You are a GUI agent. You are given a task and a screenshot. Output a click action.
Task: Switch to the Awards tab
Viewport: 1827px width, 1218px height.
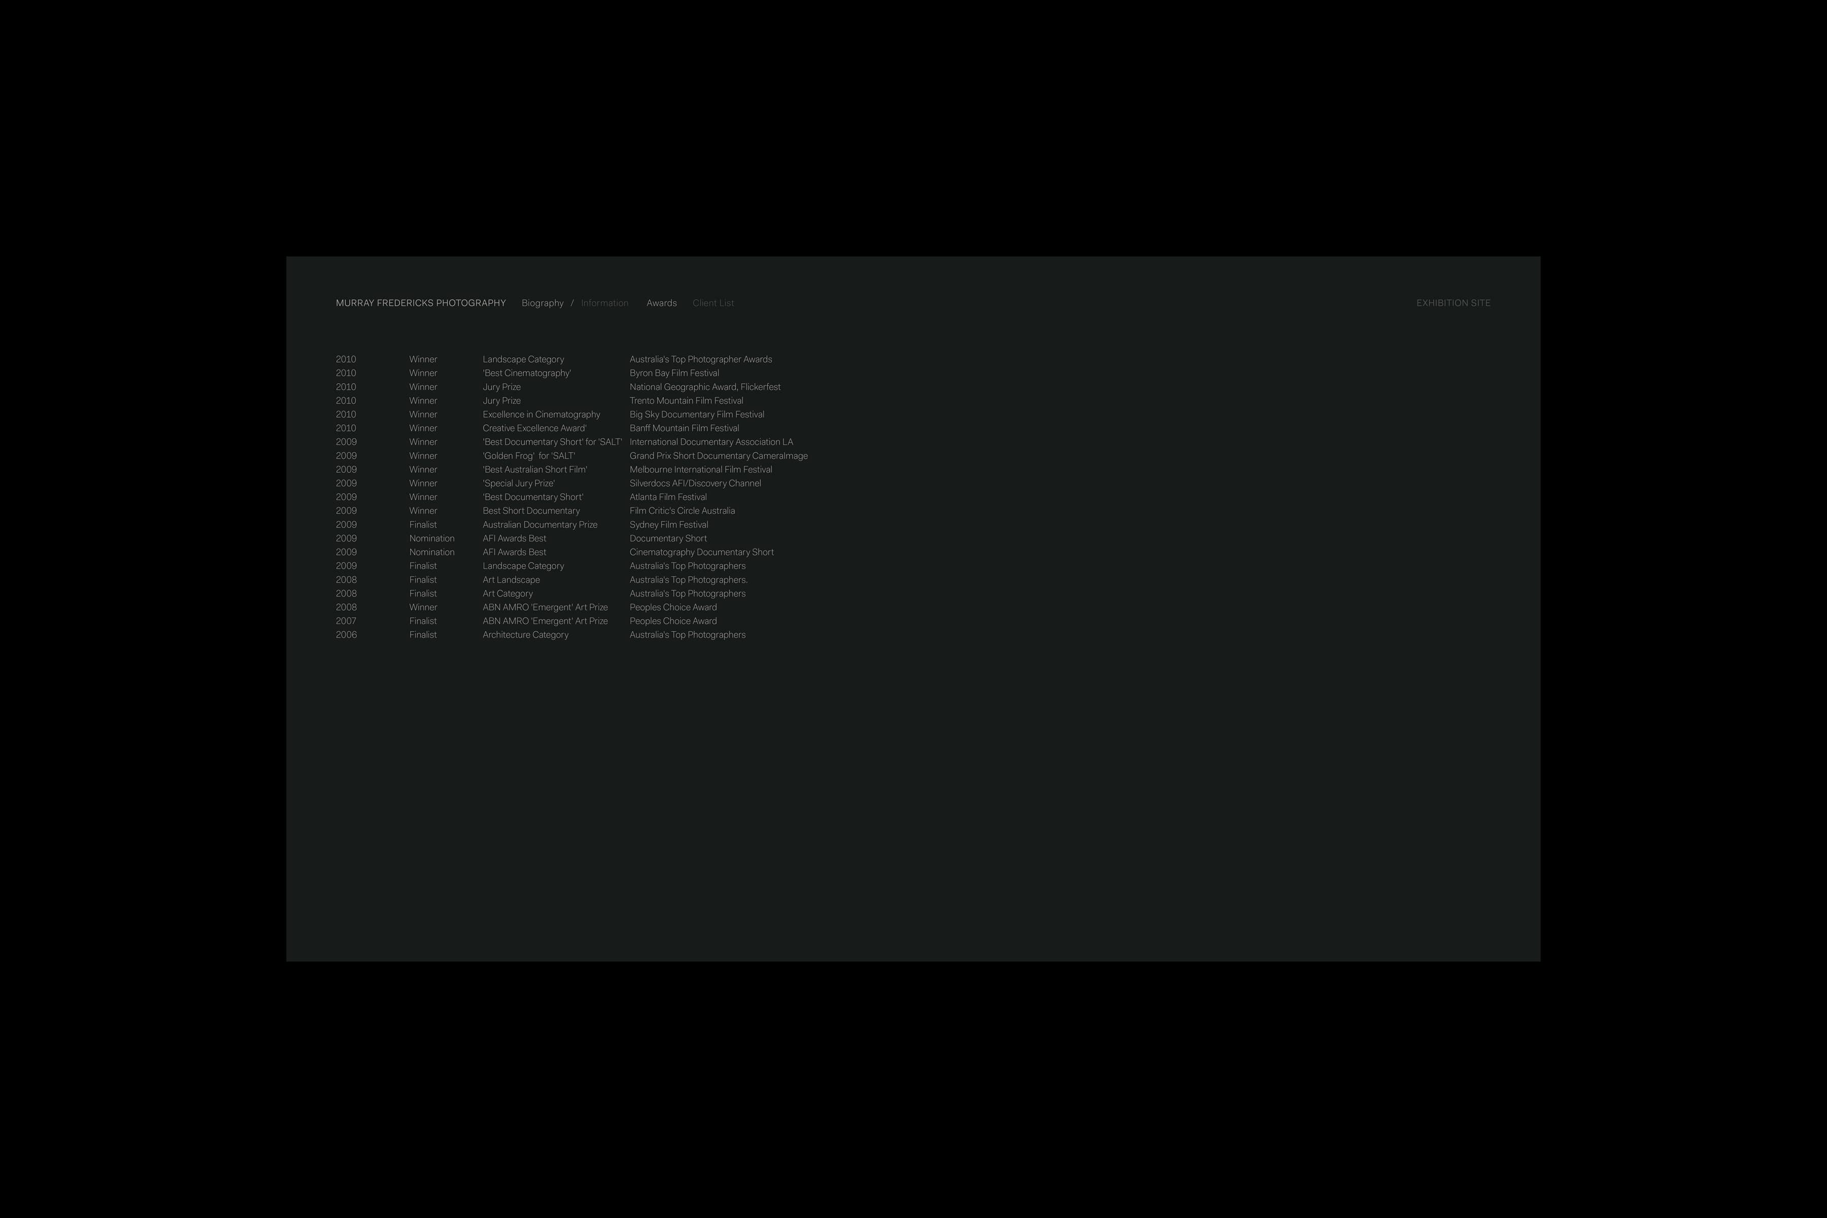[x=662, y=303]
